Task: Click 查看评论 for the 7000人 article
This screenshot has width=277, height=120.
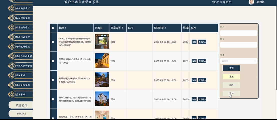Action: 202,42
